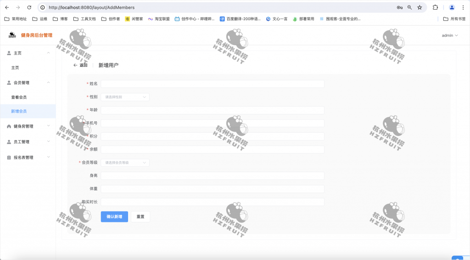
Task: Click the 新增用户 page heading
Action: [x=108, y=65]
